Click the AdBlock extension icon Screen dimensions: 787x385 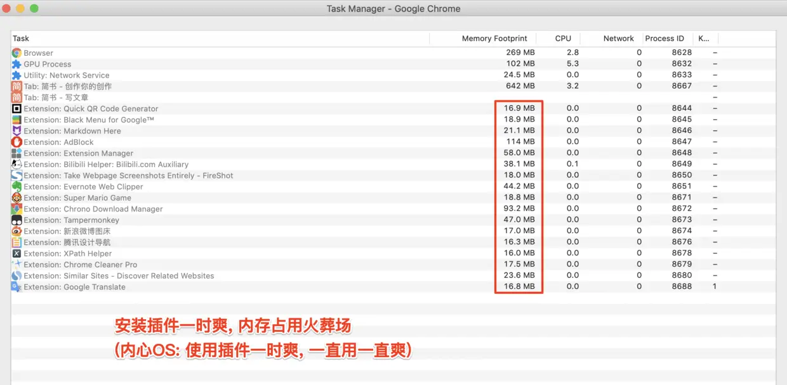[17, 142]
